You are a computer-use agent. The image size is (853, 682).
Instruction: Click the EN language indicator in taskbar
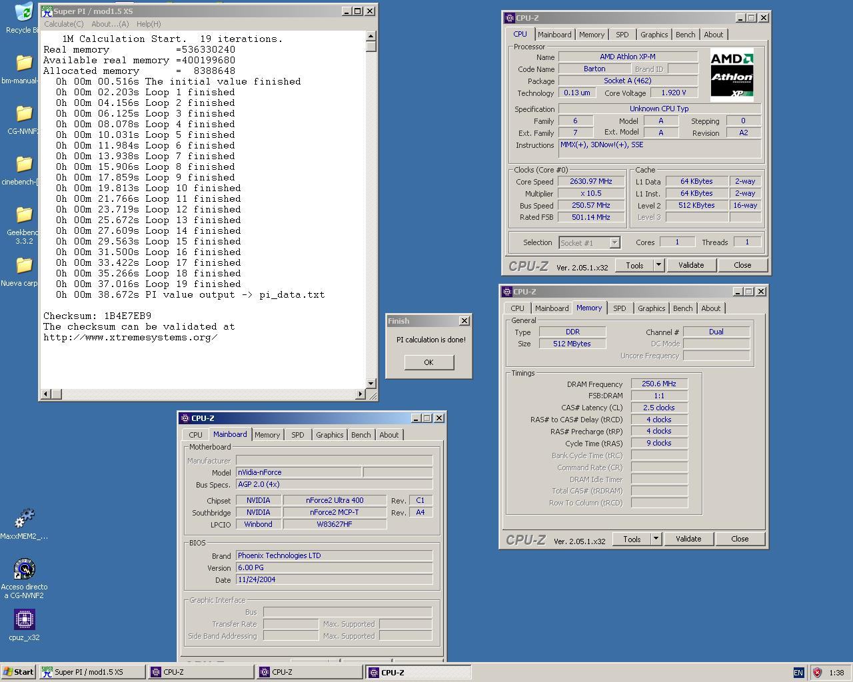[798, 672]
